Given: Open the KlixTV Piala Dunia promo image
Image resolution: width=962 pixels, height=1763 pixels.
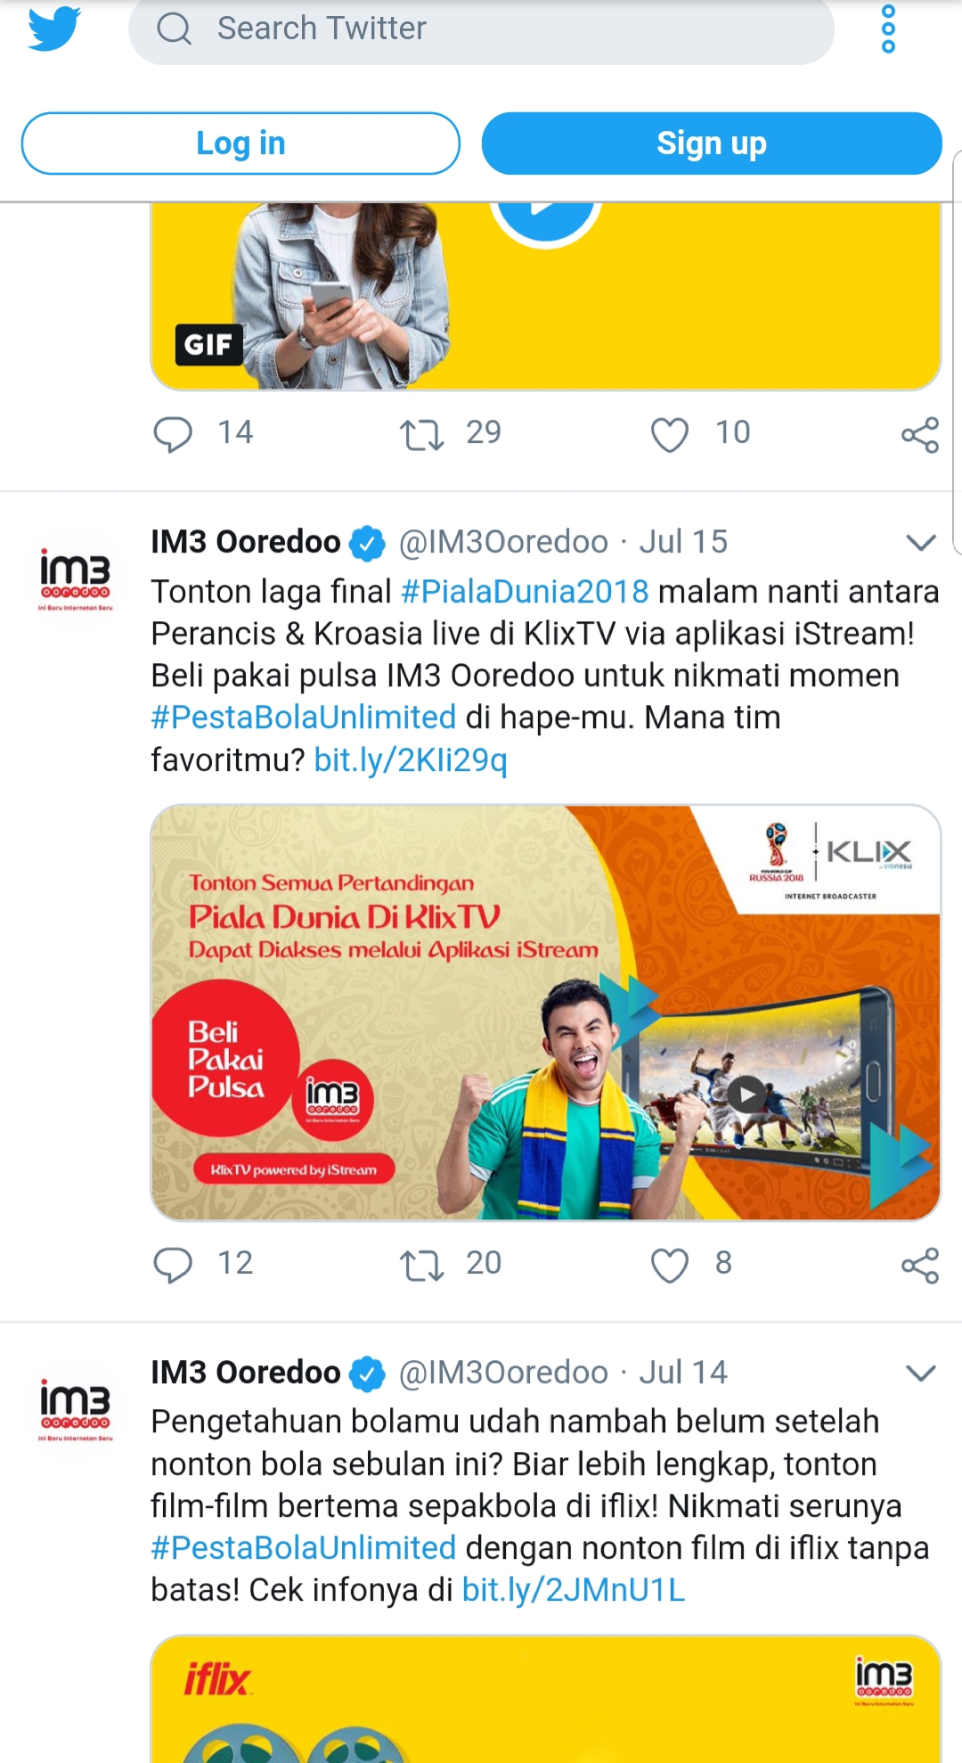Looking at the screenshot, I should click(x=546, y=1013).
